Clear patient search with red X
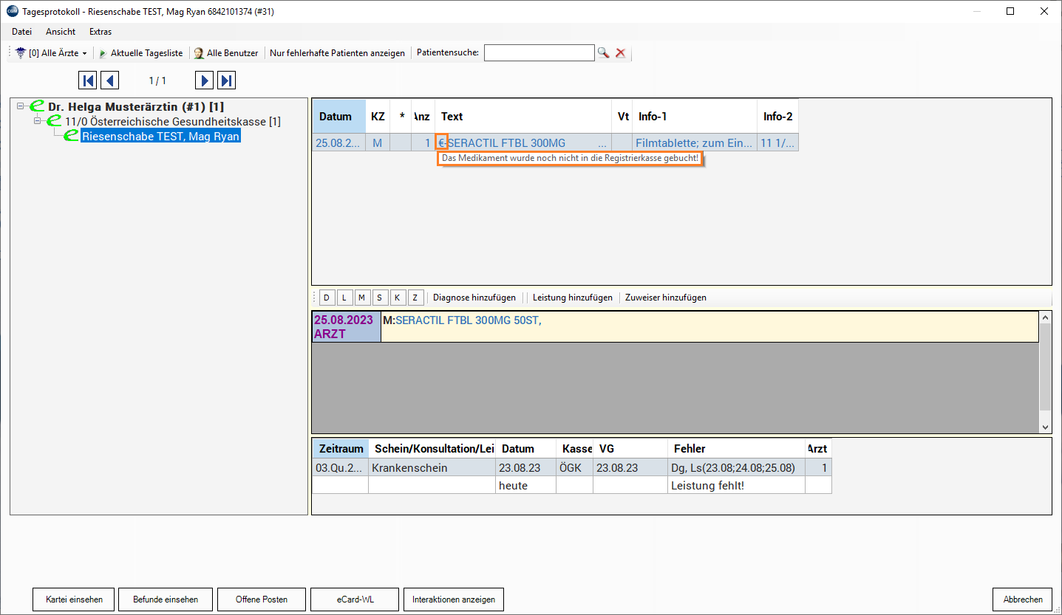 [621, 52]
